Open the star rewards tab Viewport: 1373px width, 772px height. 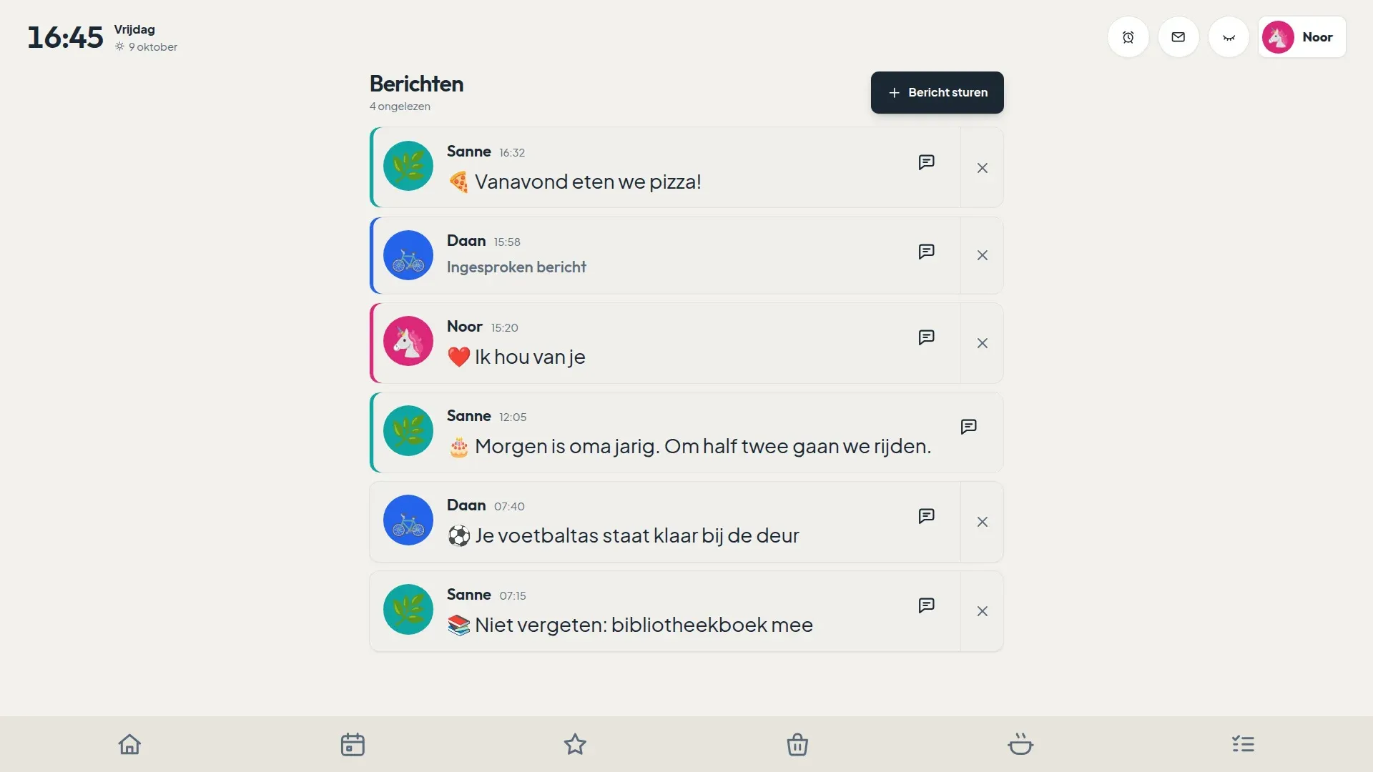pyautogui.click(x=575, y=744)
